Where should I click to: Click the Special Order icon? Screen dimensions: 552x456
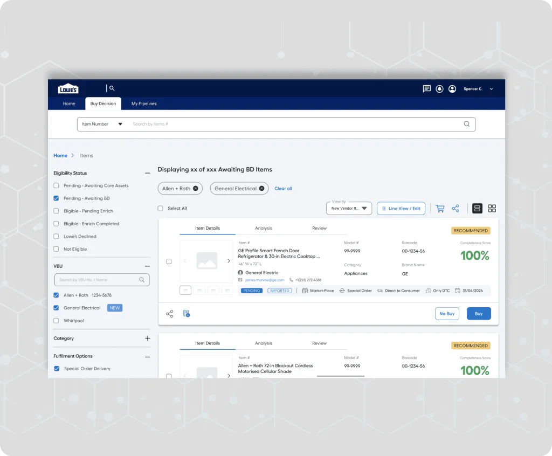pos(342,291)
